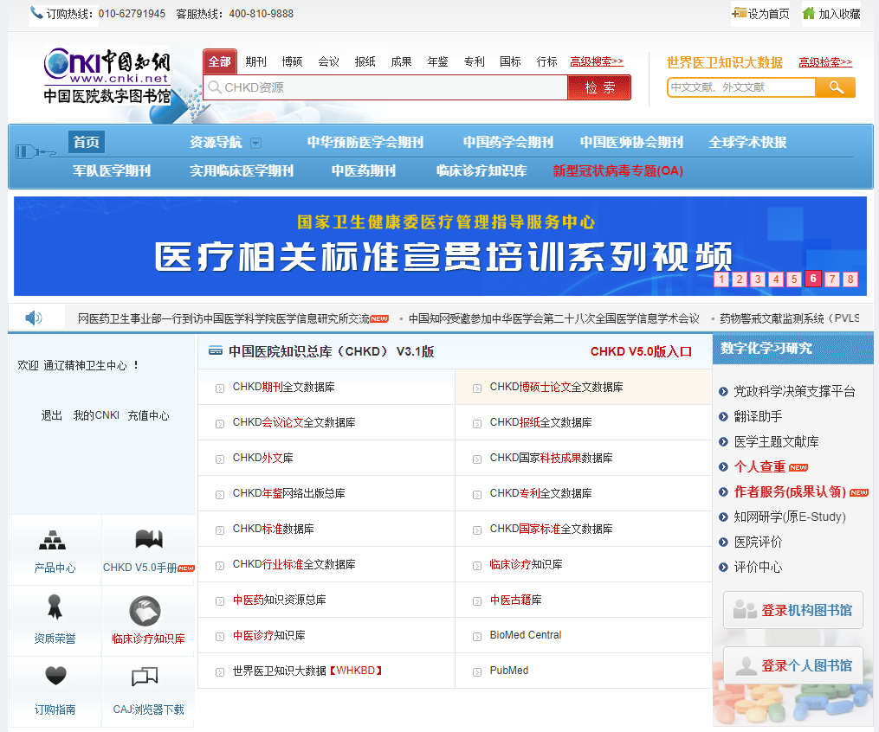
Task: Go to banner slide 8
Action: click(x=850, y=279)
